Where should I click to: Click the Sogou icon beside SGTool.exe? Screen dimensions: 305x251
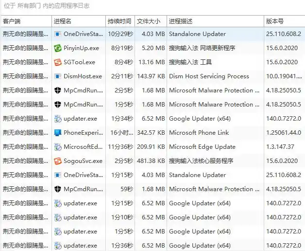pos(58,62)
